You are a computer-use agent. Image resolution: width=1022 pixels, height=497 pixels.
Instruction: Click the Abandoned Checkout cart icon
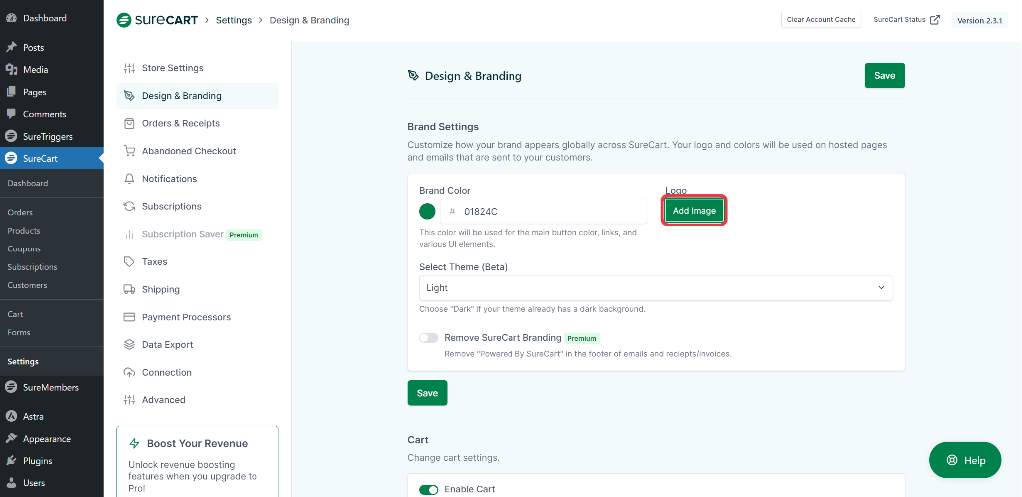[129, 151]
